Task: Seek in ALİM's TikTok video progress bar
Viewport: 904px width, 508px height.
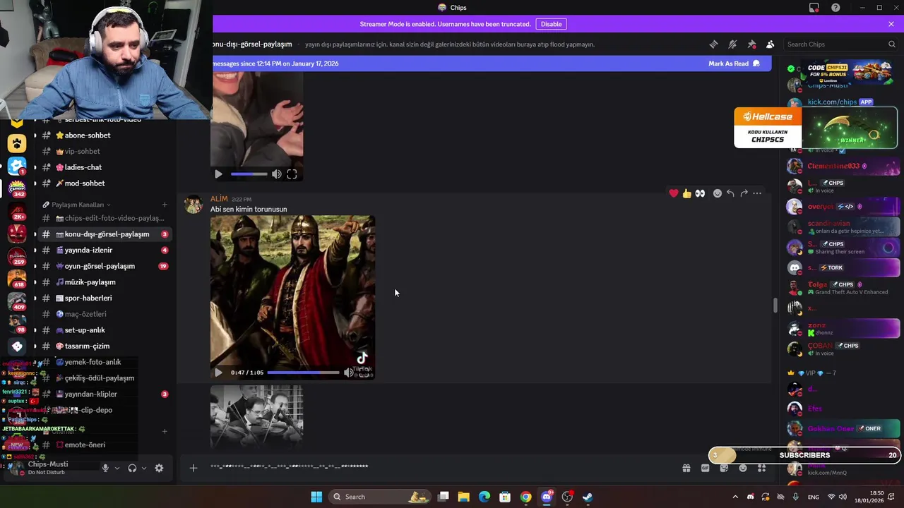Action: tap(303, 373)
